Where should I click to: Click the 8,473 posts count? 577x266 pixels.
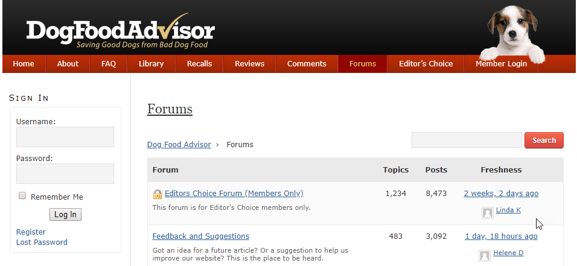click(x=436, y=194)
